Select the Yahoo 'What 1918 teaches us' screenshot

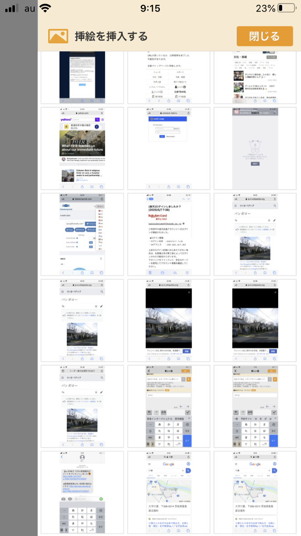click(83, 148)
